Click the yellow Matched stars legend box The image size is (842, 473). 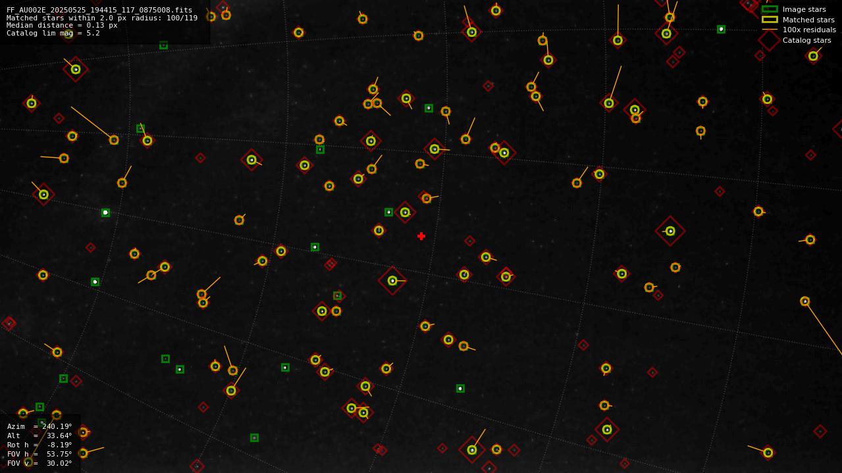770,20
